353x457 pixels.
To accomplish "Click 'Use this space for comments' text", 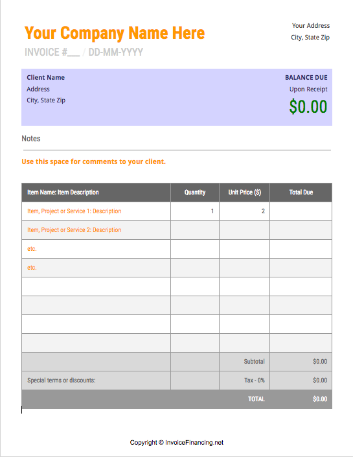I will (x=94, y=161).
